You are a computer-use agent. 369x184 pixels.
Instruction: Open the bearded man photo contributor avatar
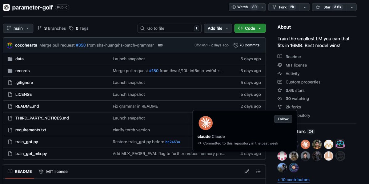coord(317,145)
